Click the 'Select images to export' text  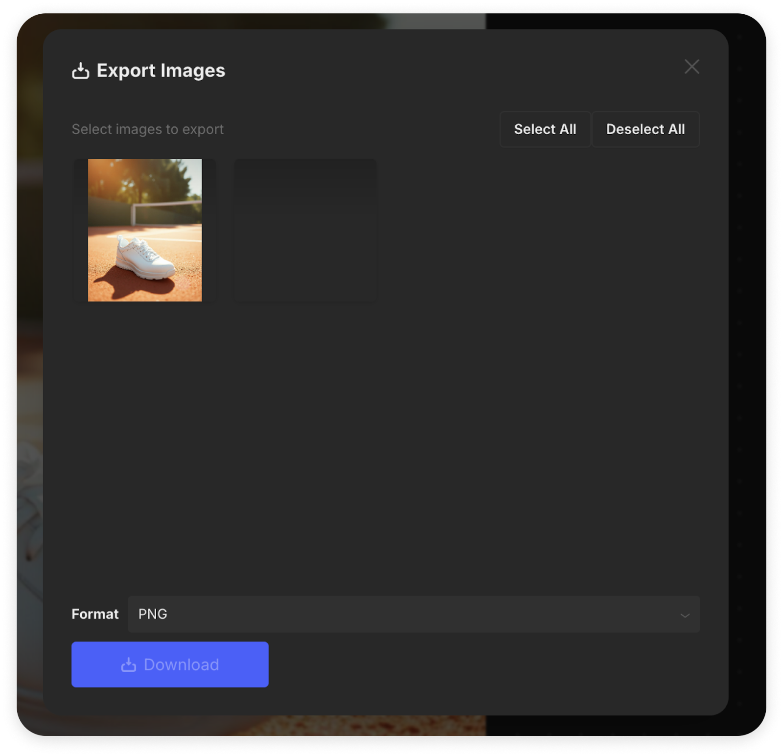tap(148, 129)
